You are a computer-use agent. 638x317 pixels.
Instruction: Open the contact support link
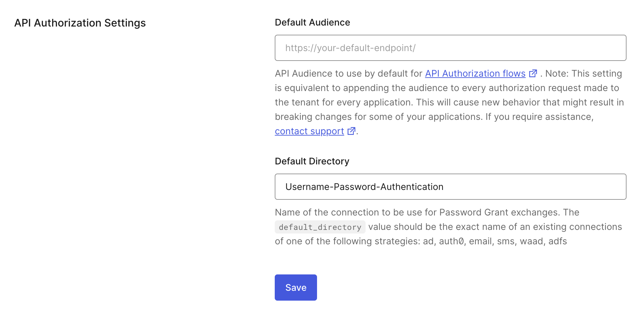(309, 131)
